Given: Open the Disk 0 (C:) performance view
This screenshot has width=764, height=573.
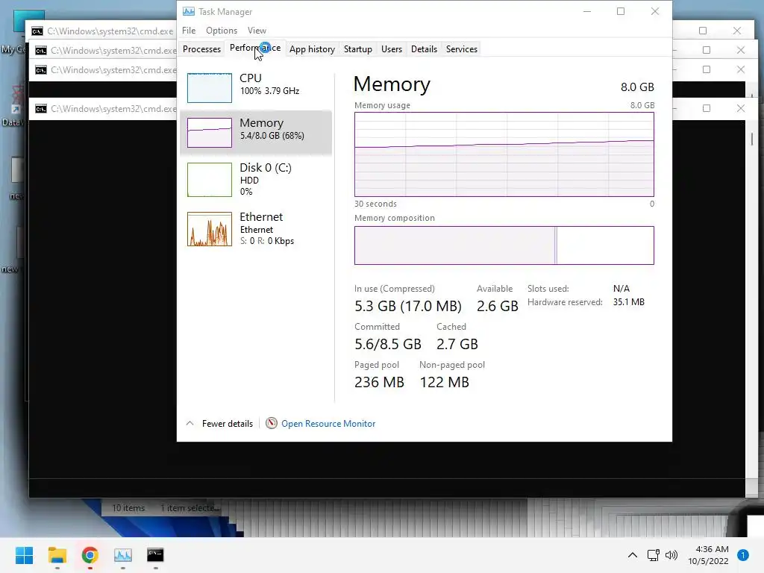Looking at the screenshot, I should coord(256,179).
